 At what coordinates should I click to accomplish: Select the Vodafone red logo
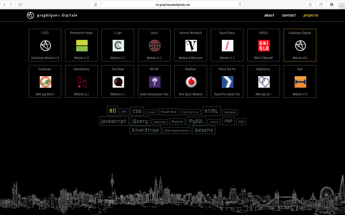[x=191, y=82]
